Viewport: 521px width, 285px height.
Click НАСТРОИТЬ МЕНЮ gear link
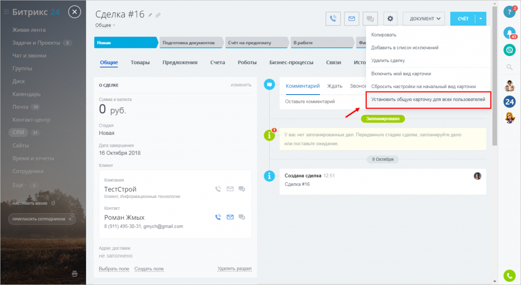(x=34, y=203)
